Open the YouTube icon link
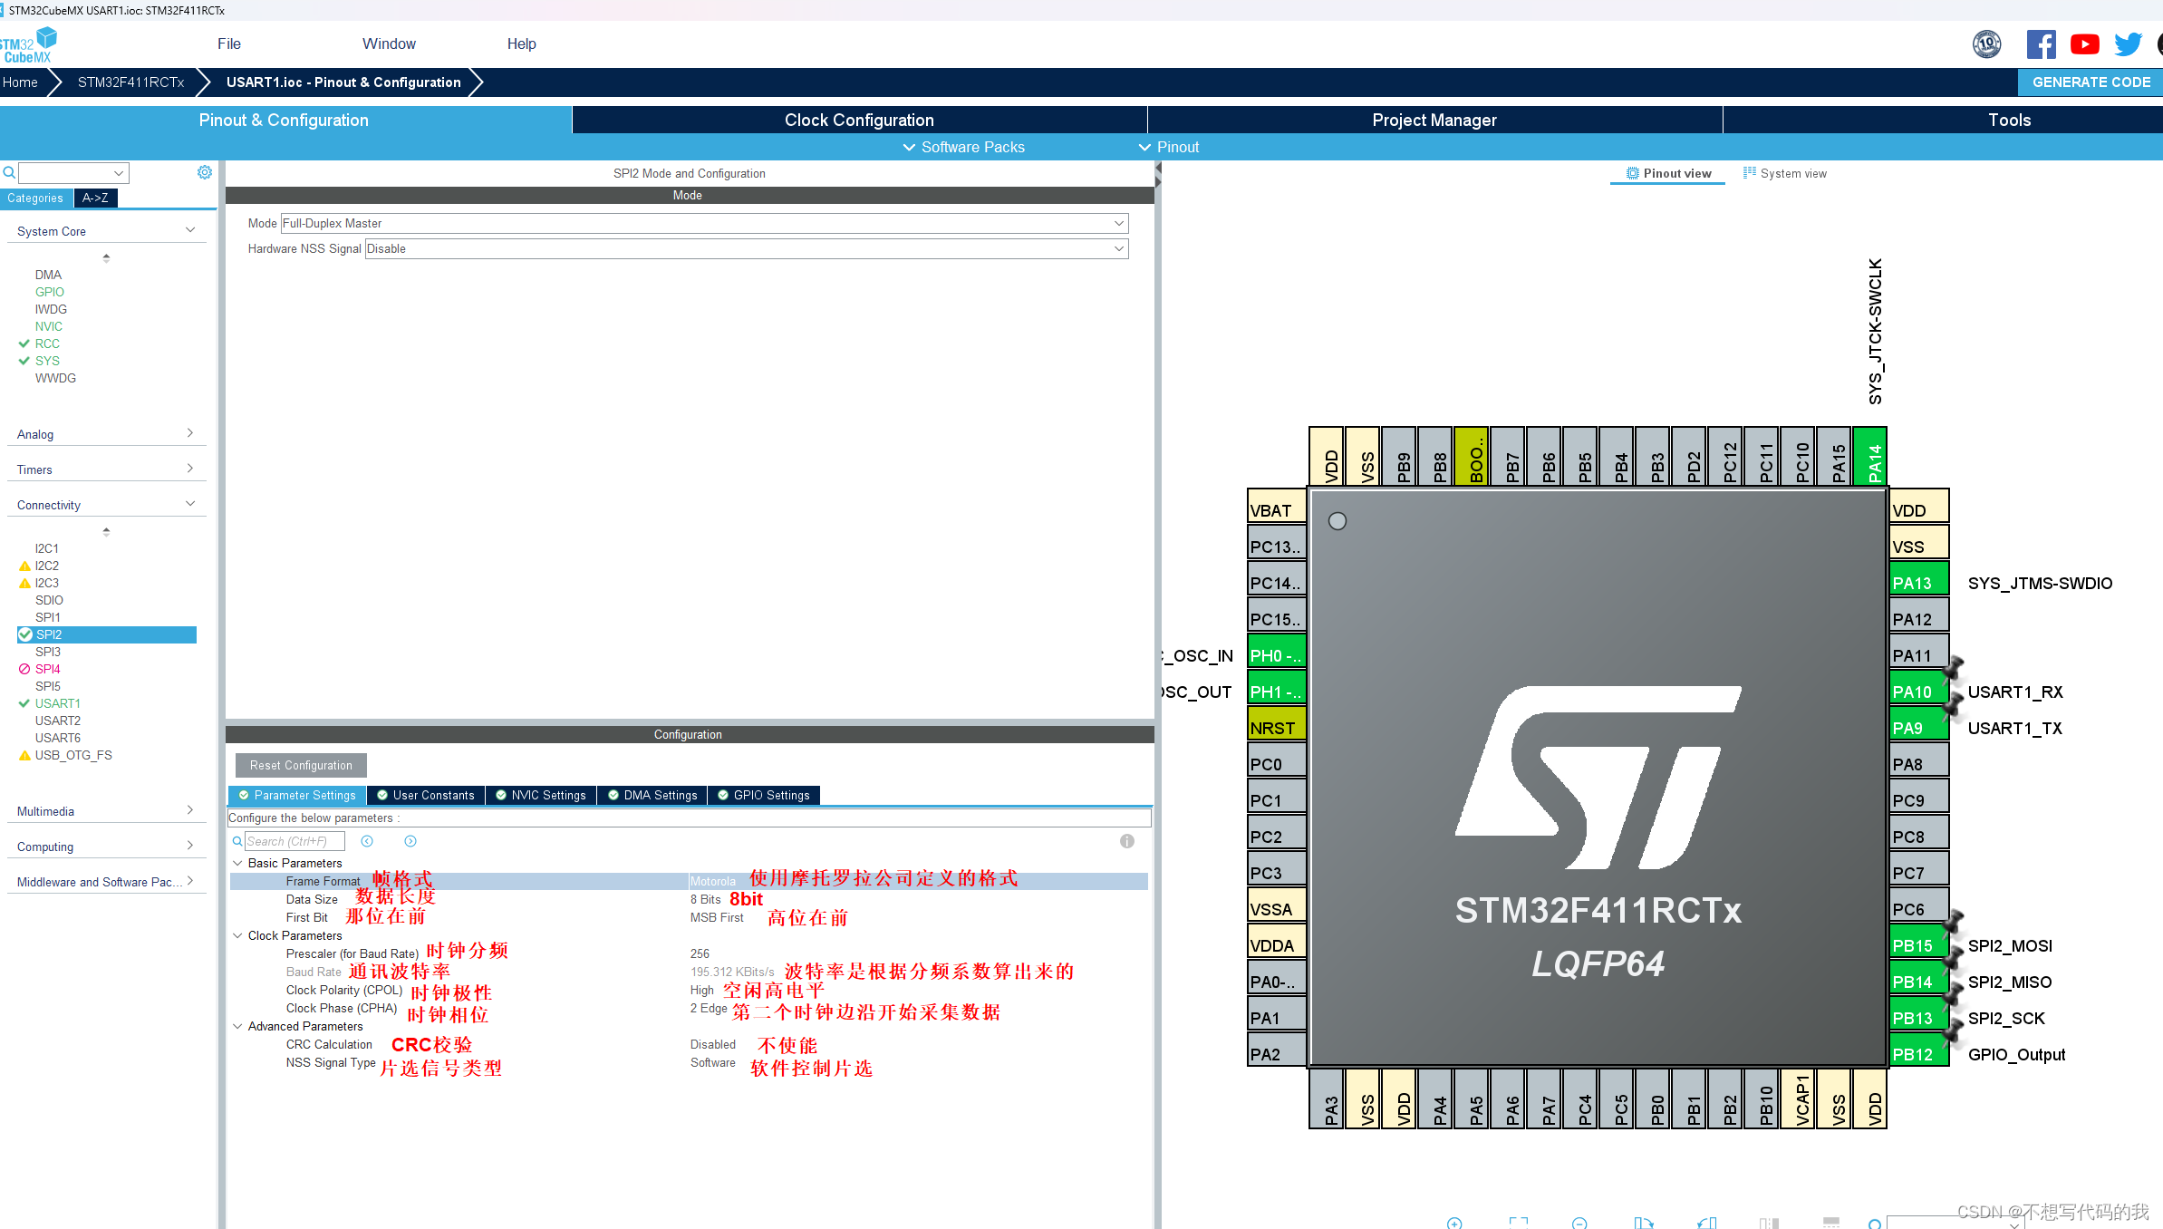The height and width of the screenshot is (1229, 2163). click(x=2084, y=44)
